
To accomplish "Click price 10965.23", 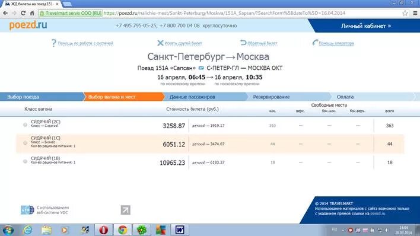I will tap(172, 162).
